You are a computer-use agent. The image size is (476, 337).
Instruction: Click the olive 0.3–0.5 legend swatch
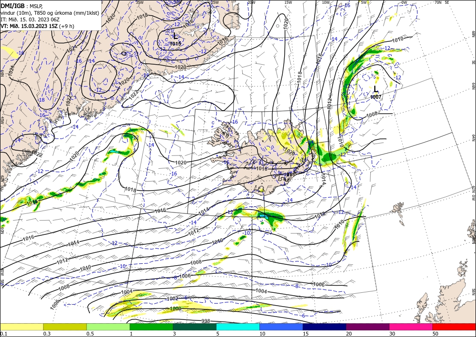(65, 327)
